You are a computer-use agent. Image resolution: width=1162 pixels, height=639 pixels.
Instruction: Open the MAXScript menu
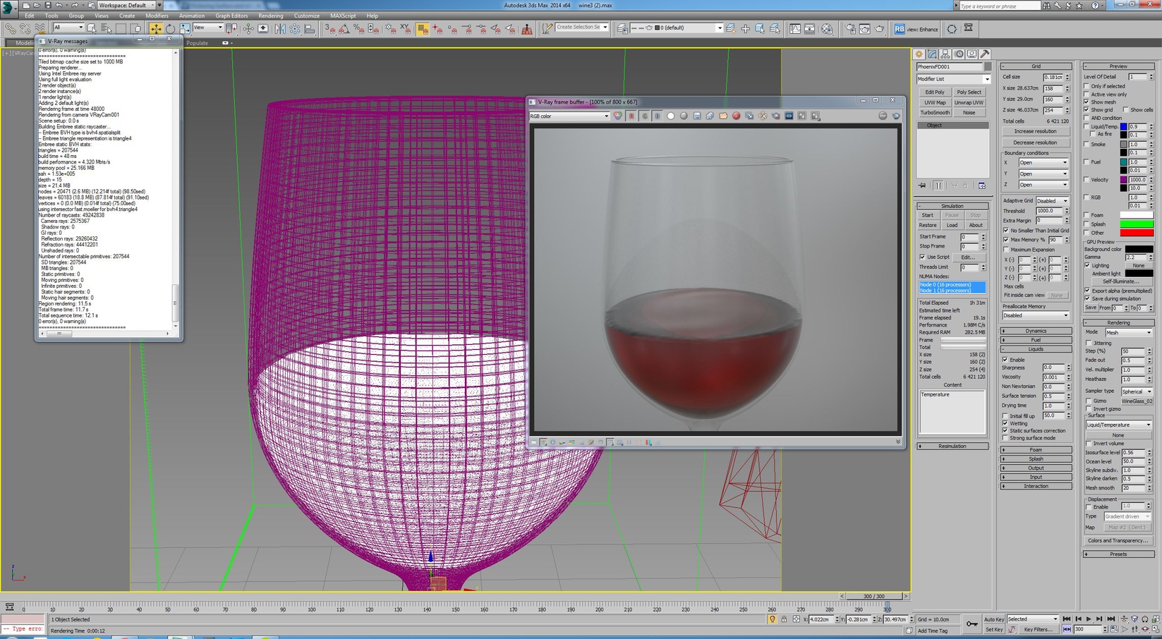point(343,16)
